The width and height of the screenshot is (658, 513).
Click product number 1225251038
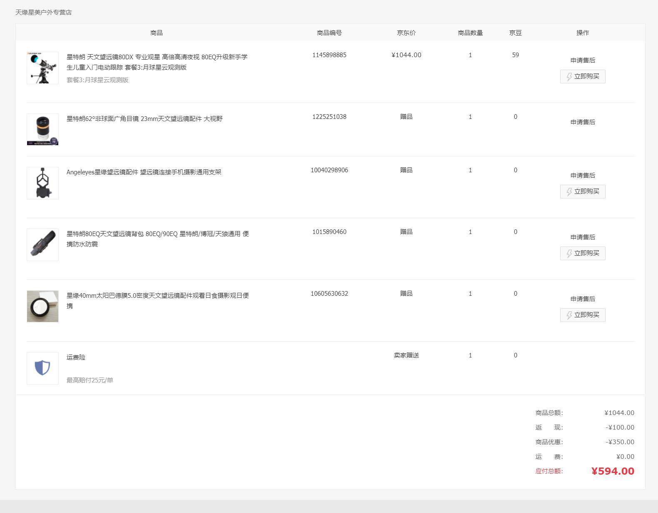pos(329,117)
